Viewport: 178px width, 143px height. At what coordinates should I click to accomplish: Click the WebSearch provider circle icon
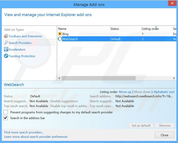coord(60,39)
